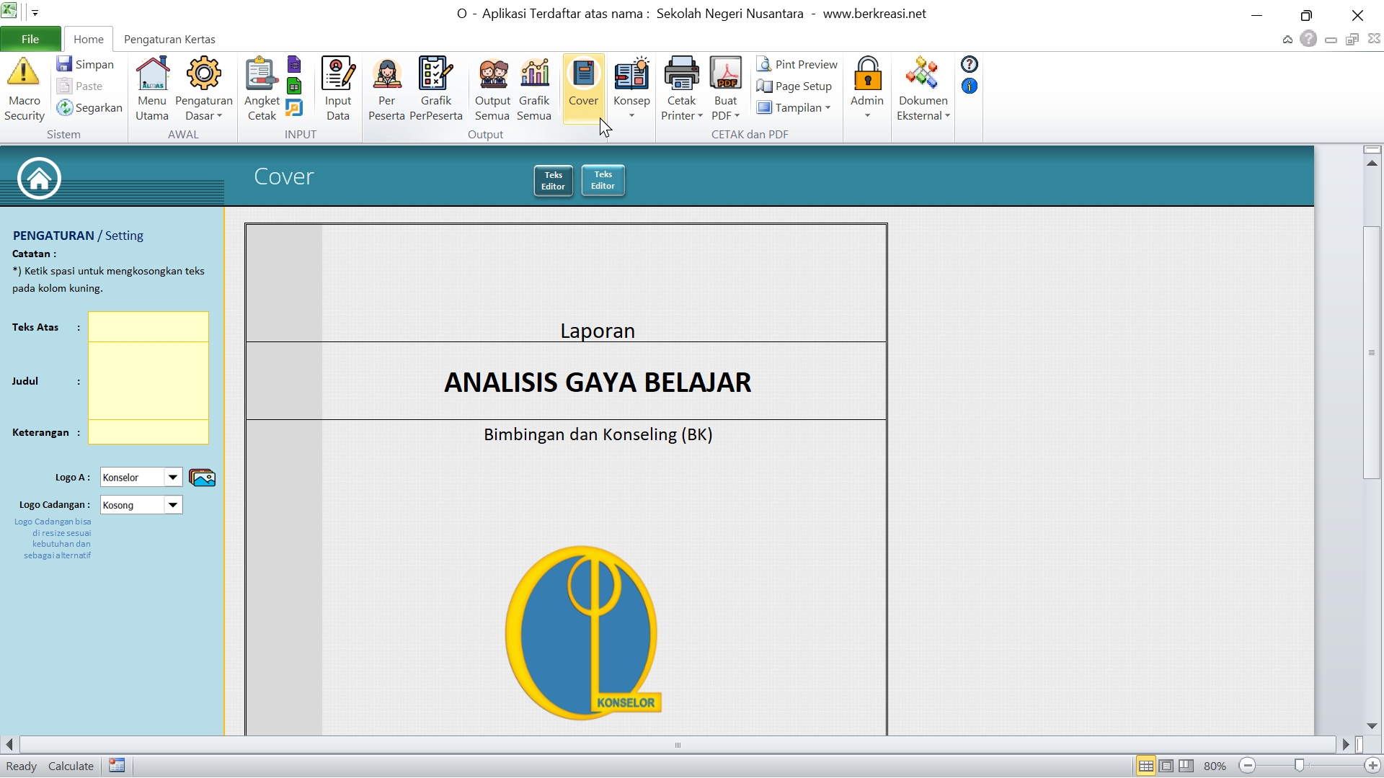
Task: Expand the Logo Cadangan Kosong dropdown
Action: tap(173, 505)
